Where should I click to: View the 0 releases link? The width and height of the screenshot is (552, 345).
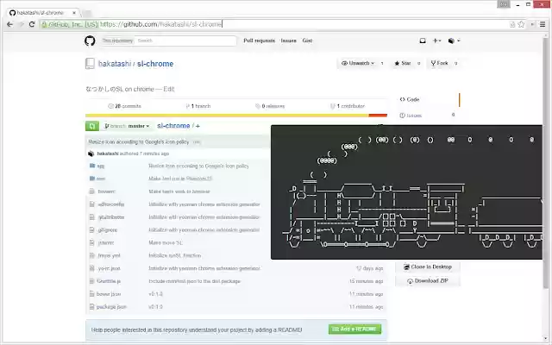[270, 106]
